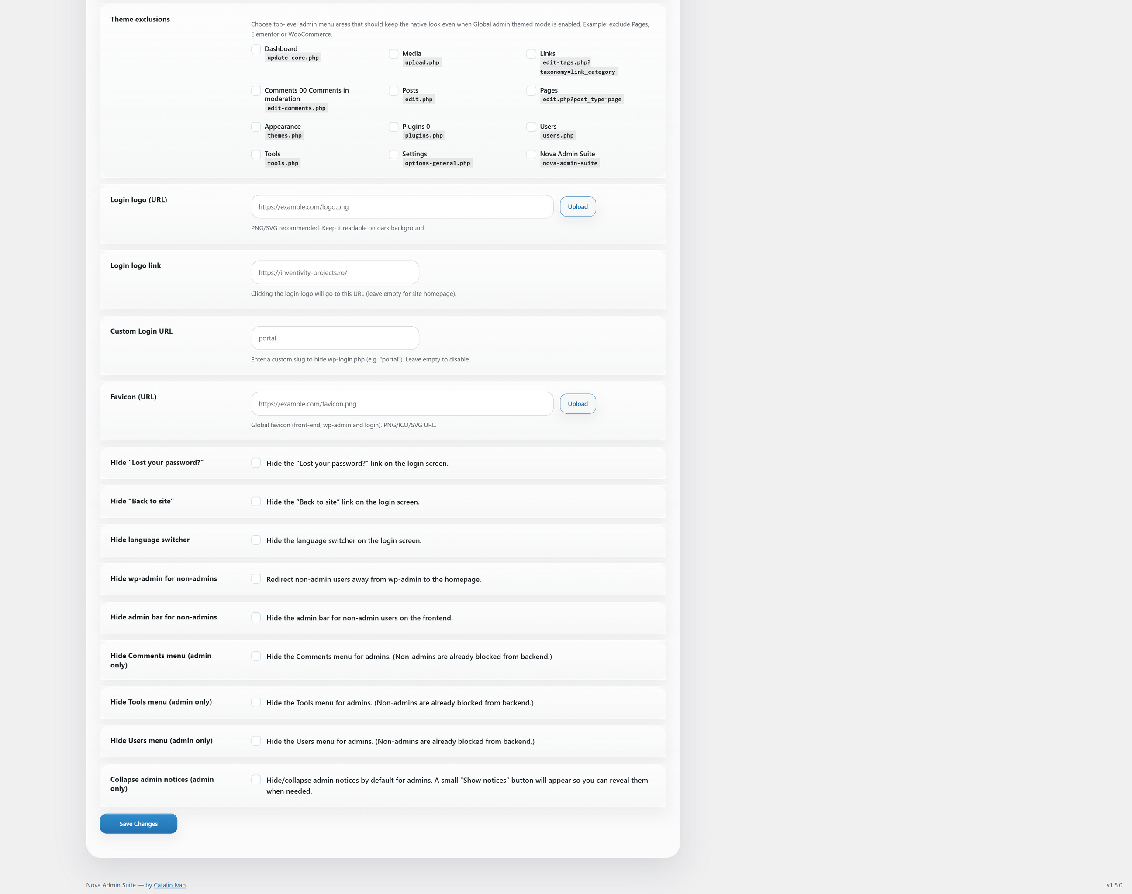Screen dimensions: 1132x894
Task: Enable the Tools exclusion checkbox
Action: pyautogui.click(x=256, y=155)
